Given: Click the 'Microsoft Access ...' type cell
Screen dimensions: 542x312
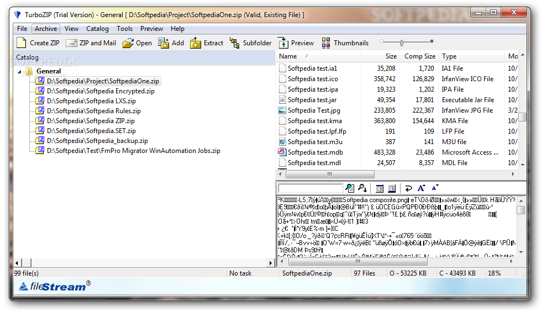Looking at the screenshot, I should tap(470, 152).
